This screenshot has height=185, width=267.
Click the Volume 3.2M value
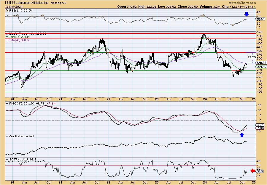click(x=210, y=7)
